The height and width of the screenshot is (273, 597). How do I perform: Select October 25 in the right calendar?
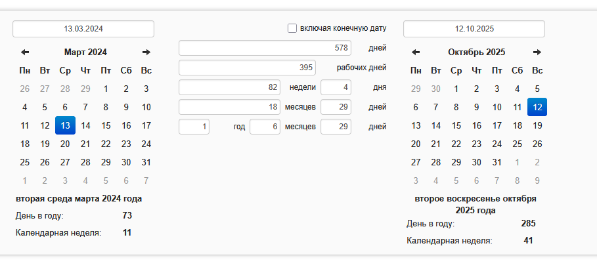tap(517, 144)
